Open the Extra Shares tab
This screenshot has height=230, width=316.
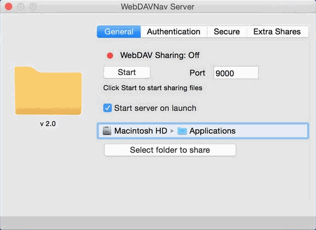click(x=277, y=32)
